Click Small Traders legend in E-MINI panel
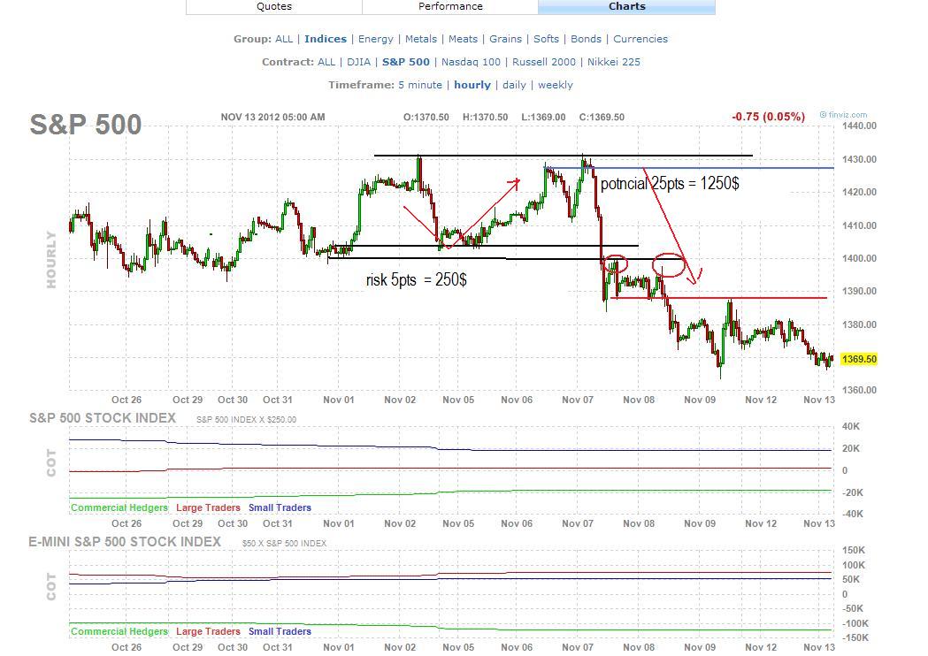928x656 pixels. 280,631
